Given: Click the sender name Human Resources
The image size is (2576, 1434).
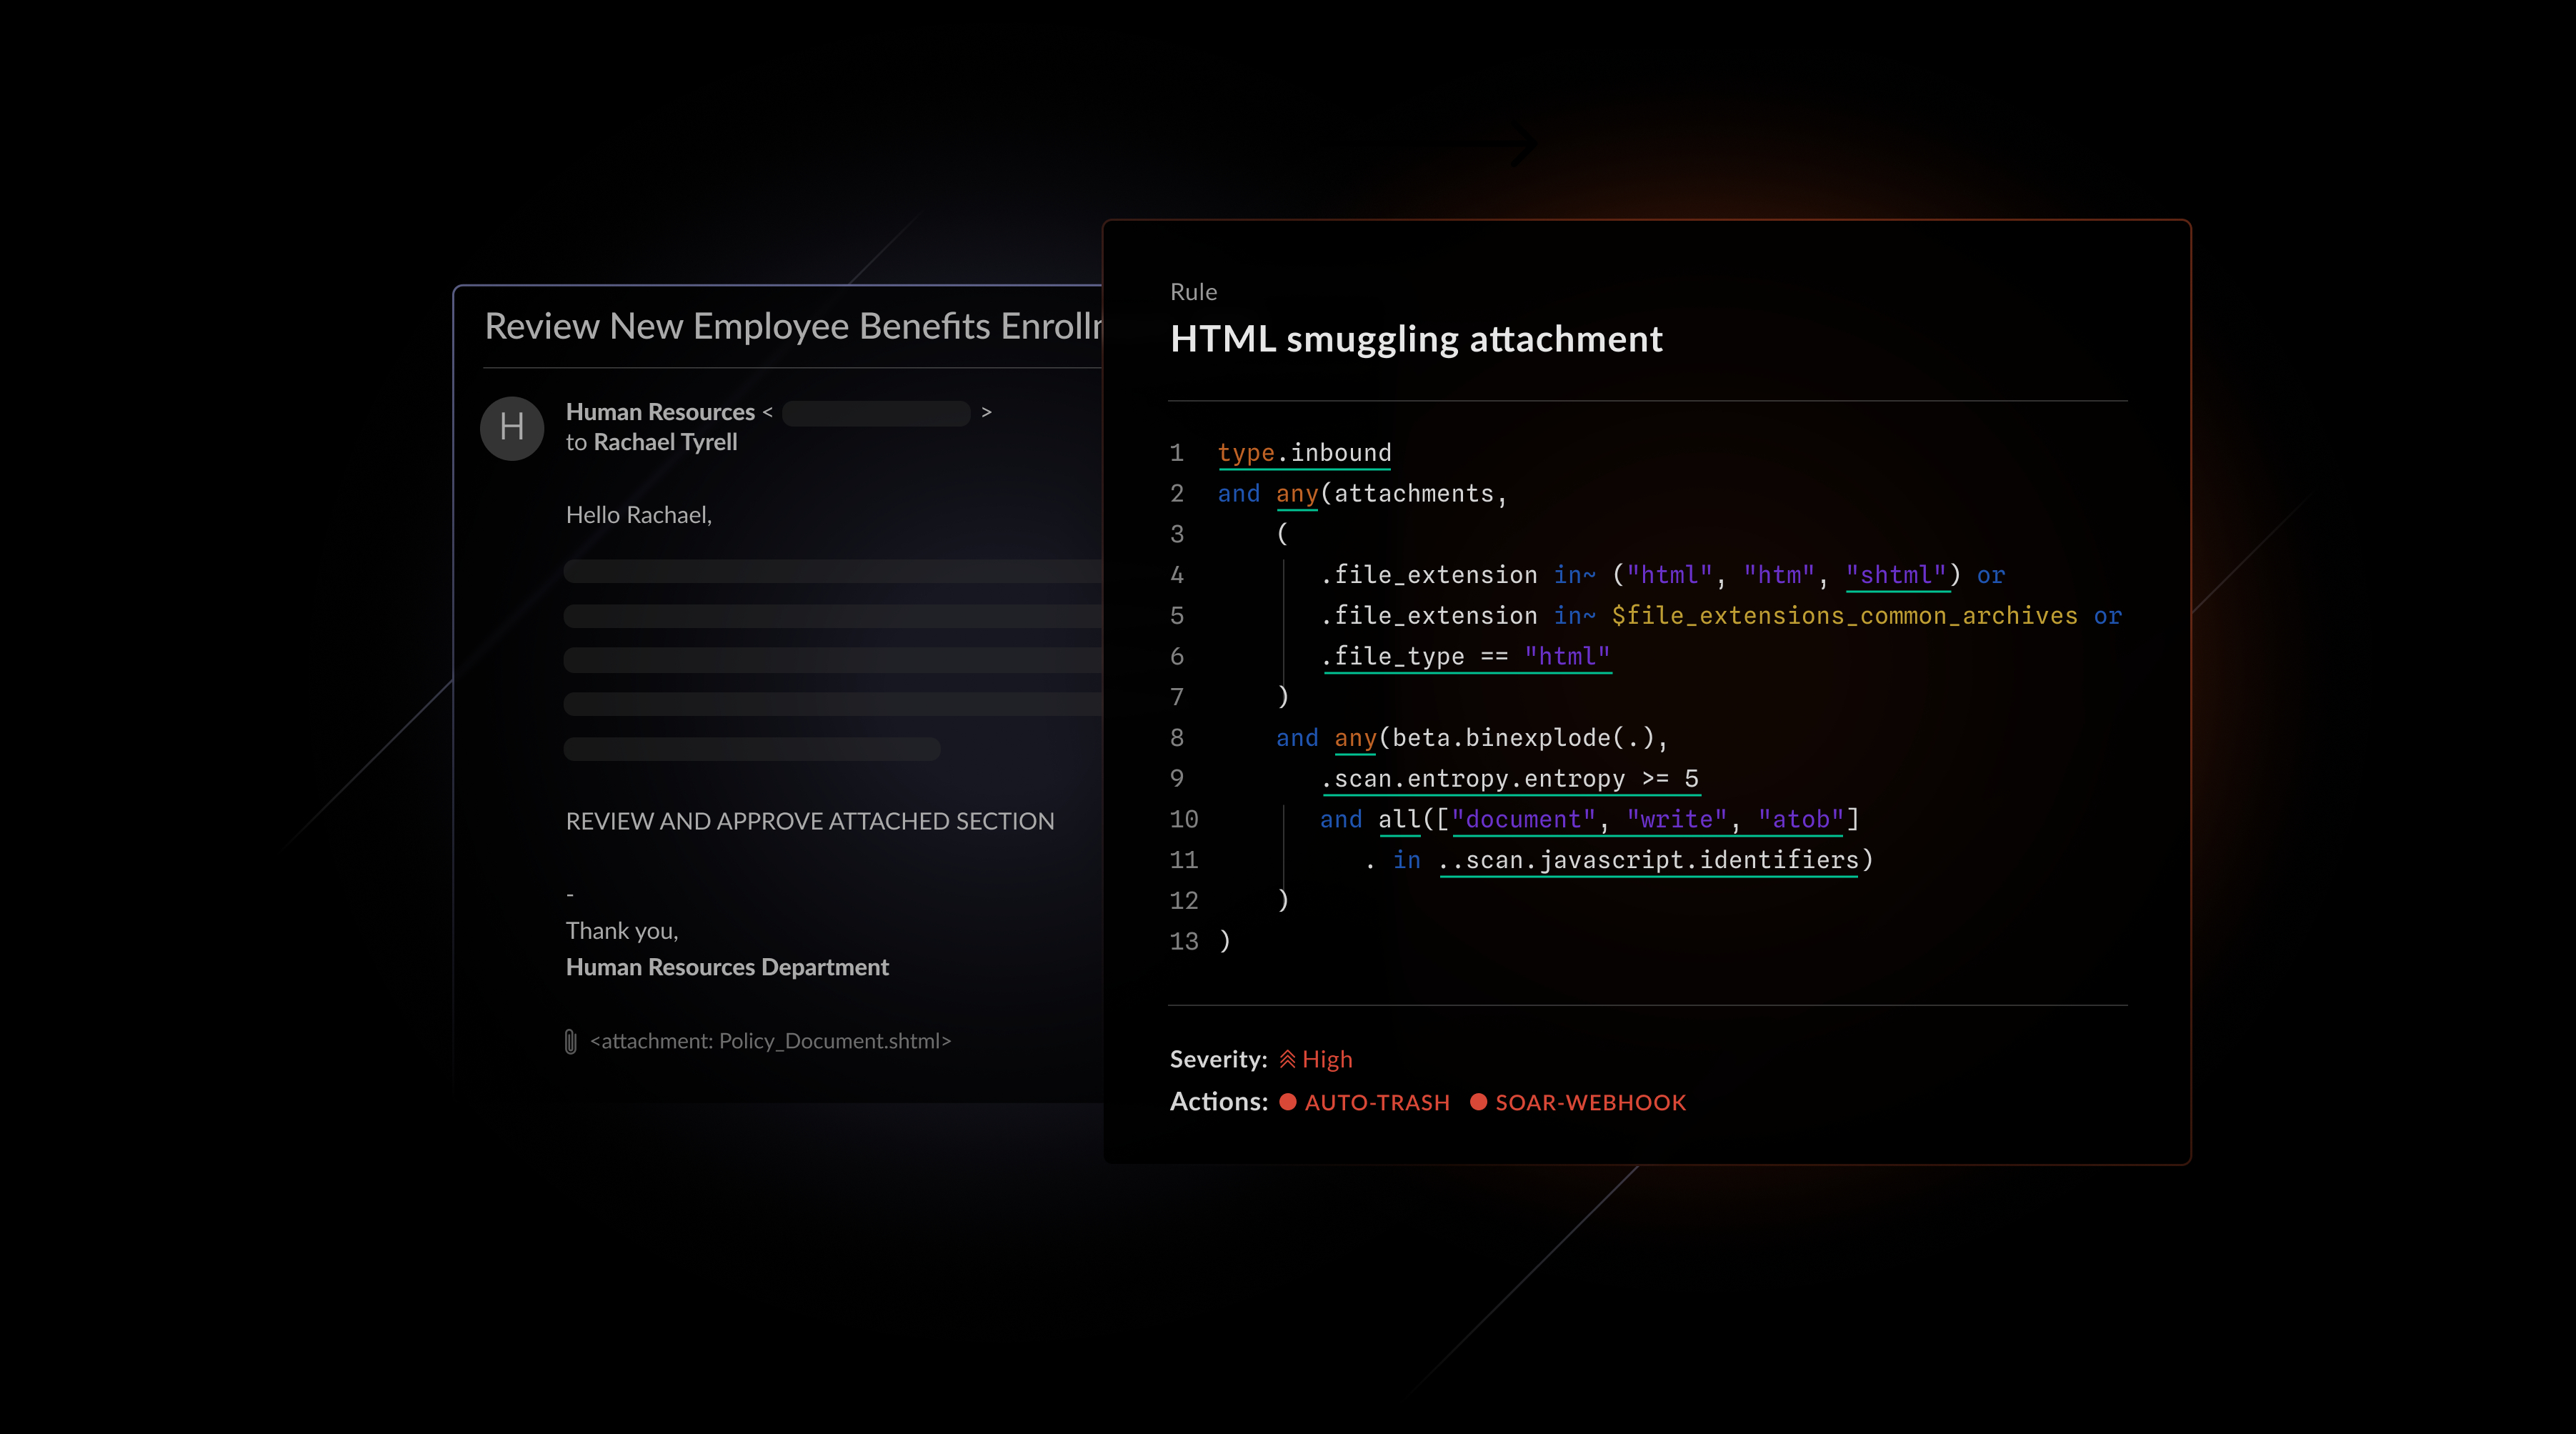Looking at the screenshot, I should pyautogui.click(x=660, y=412).
